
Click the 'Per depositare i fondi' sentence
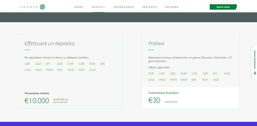(x=57, y=57)
